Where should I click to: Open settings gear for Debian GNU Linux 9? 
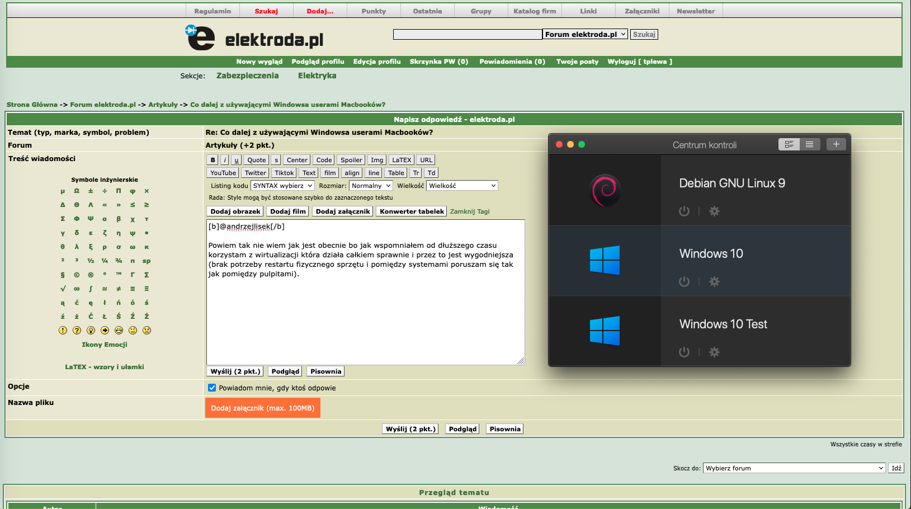coord(714,211)
